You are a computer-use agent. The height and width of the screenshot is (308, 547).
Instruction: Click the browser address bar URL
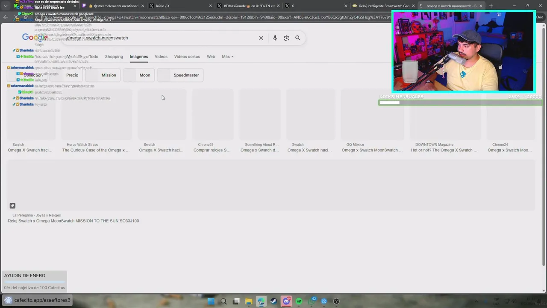tap(216, 18)
